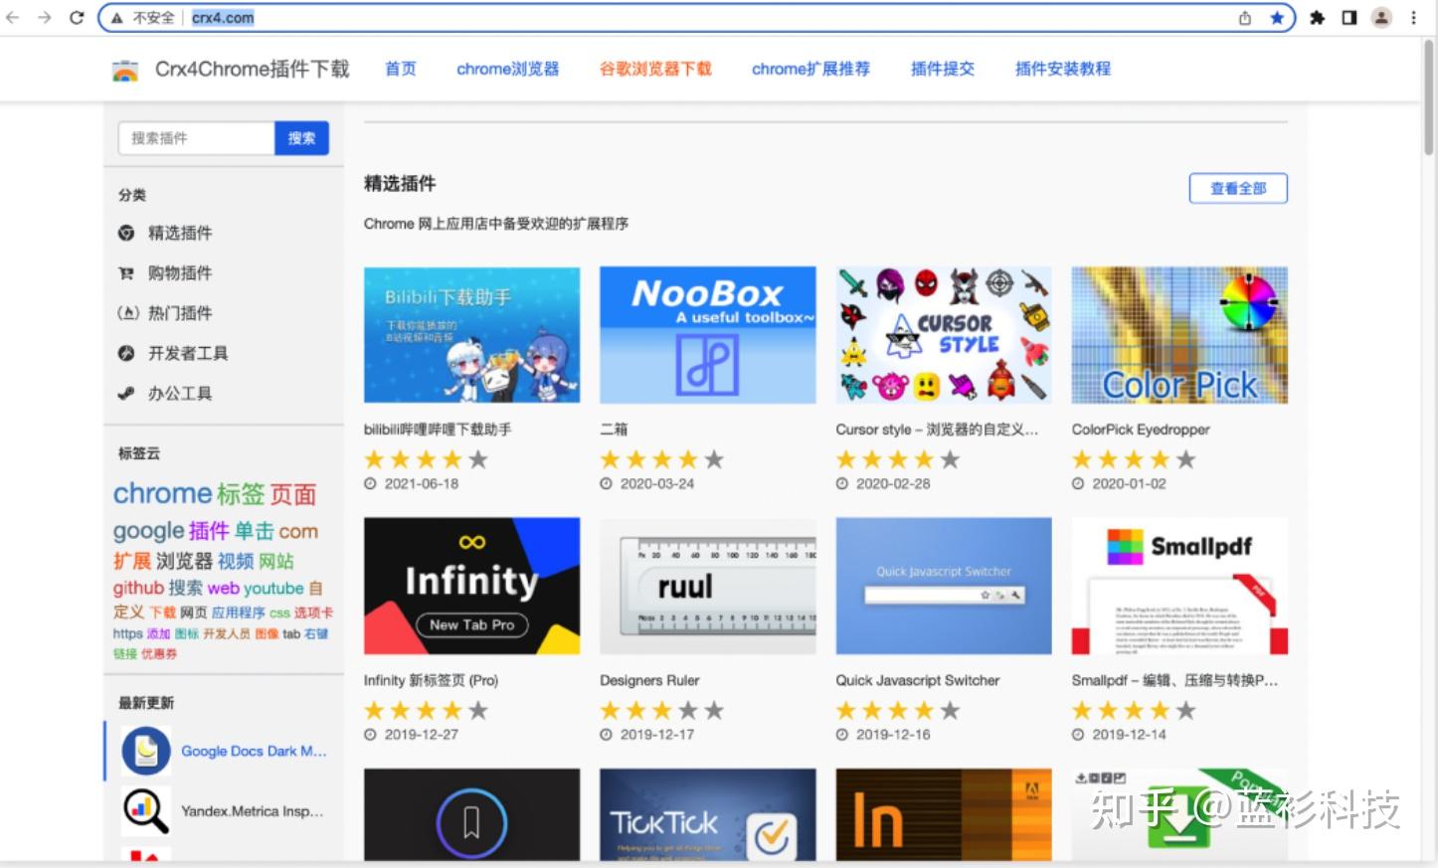
Task: Click the crx4.com address bar URL
Action: click(x=223, y=18)
